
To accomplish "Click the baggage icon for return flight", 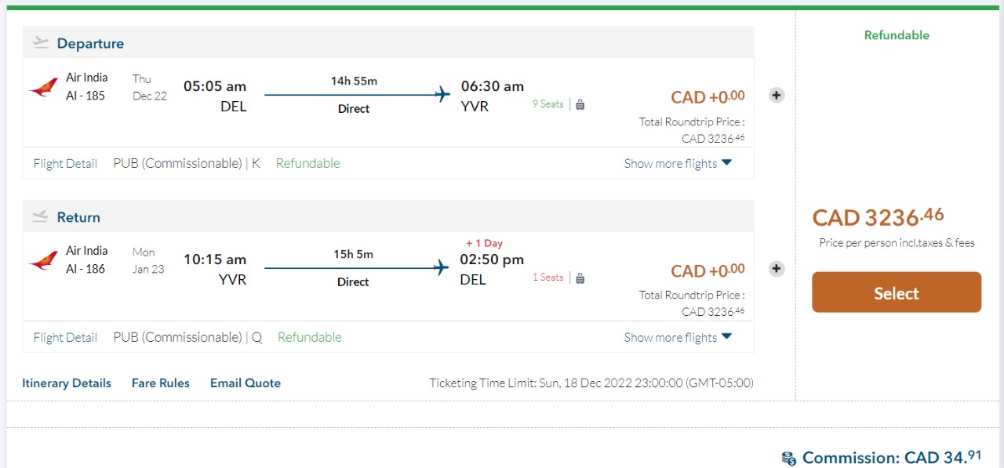I will (580, 278).
